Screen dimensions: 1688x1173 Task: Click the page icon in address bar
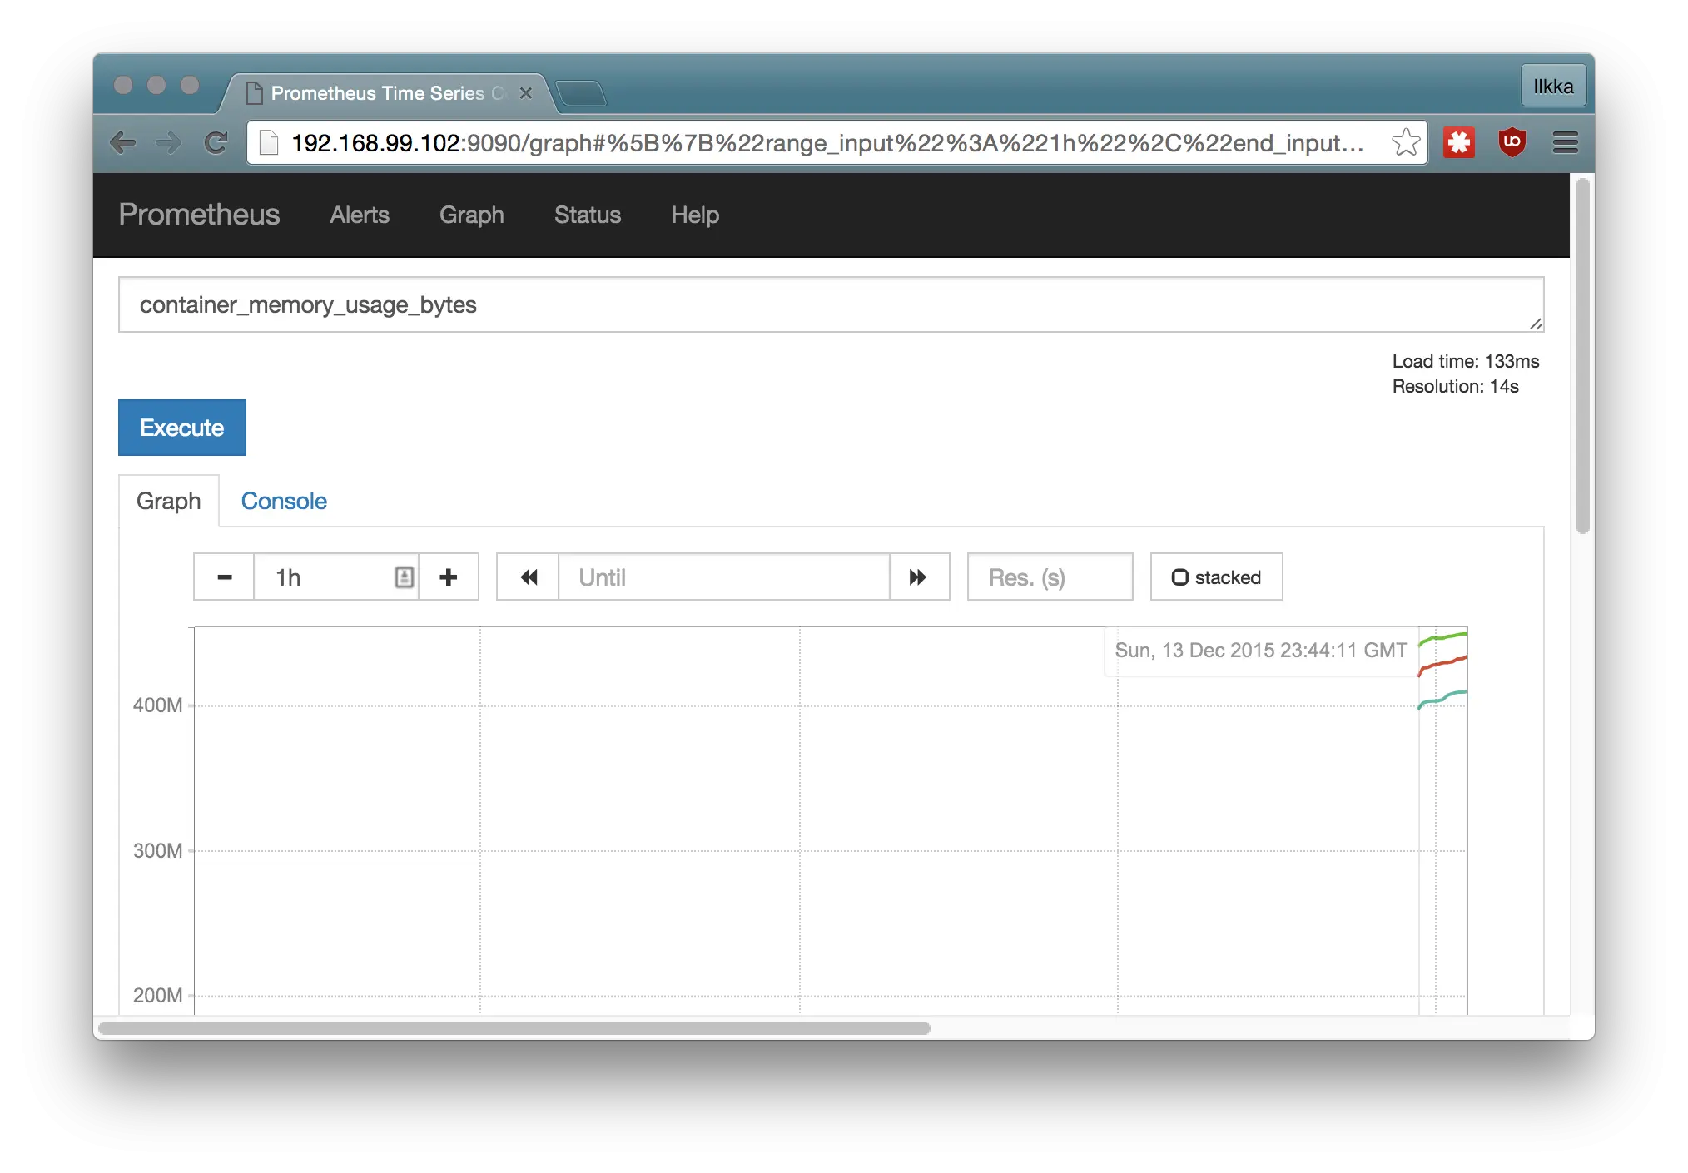268,143
